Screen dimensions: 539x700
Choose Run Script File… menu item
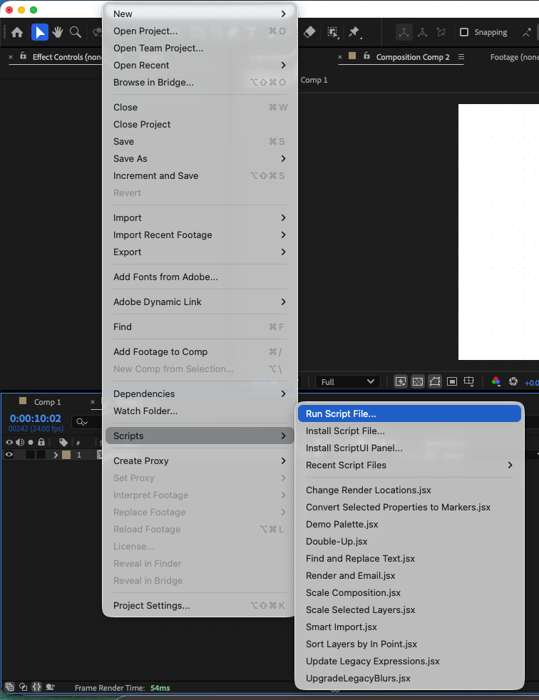pos(409,414)
